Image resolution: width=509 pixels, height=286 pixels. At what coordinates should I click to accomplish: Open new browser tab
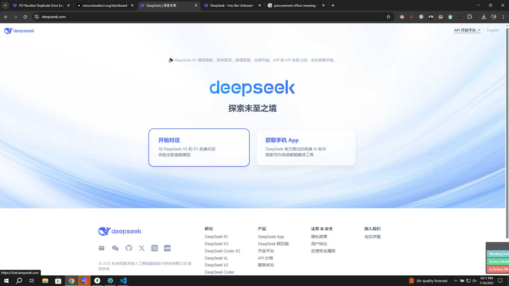pyautogui.click(x=333, y=5)
